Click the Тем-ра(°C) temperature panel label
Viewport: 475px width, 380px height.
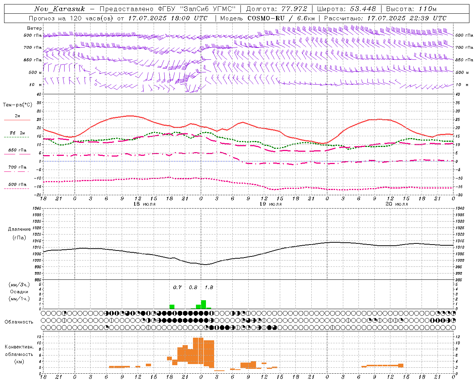click(x=17, y=105)
